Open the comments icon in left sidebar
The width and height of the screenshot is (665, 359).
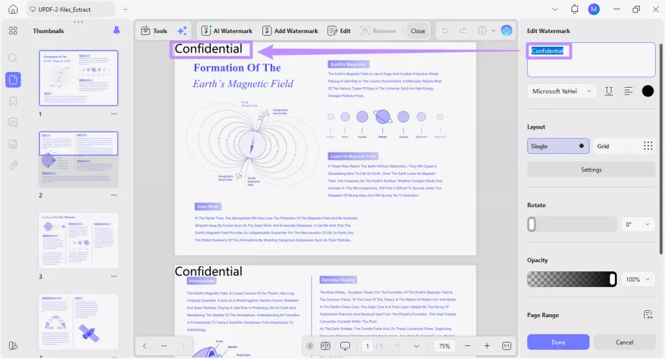pos(13,123)
